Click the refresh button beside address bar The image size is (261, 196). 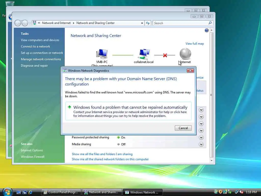pyautogui.click(x=148, y=23)
